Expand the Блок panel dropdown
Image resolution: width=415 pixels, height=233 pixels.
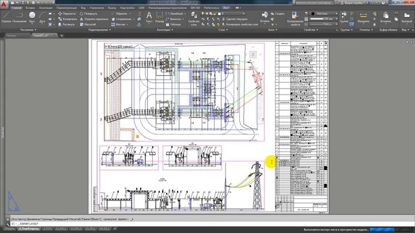point(272,30)
